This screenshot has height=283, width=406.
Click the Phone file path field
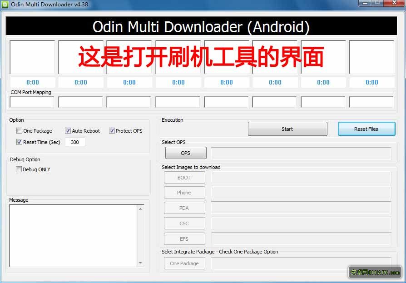pyautogui.click(x=301, y=193)
